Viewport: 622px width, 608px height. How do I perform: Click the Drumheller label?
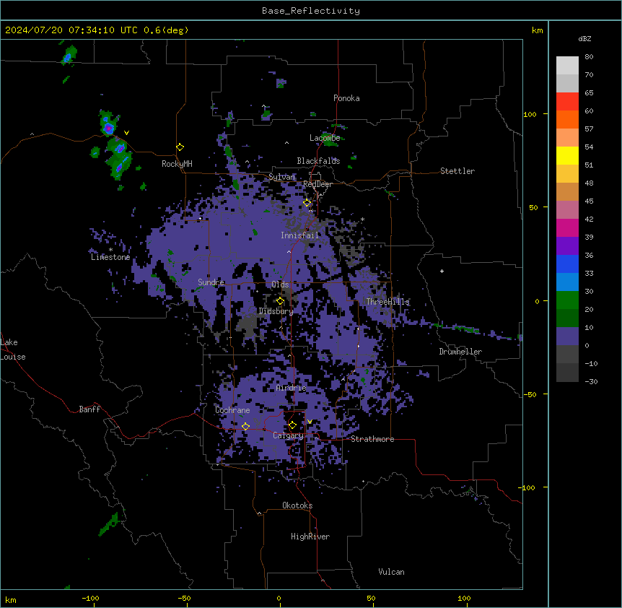coord(460,352)
